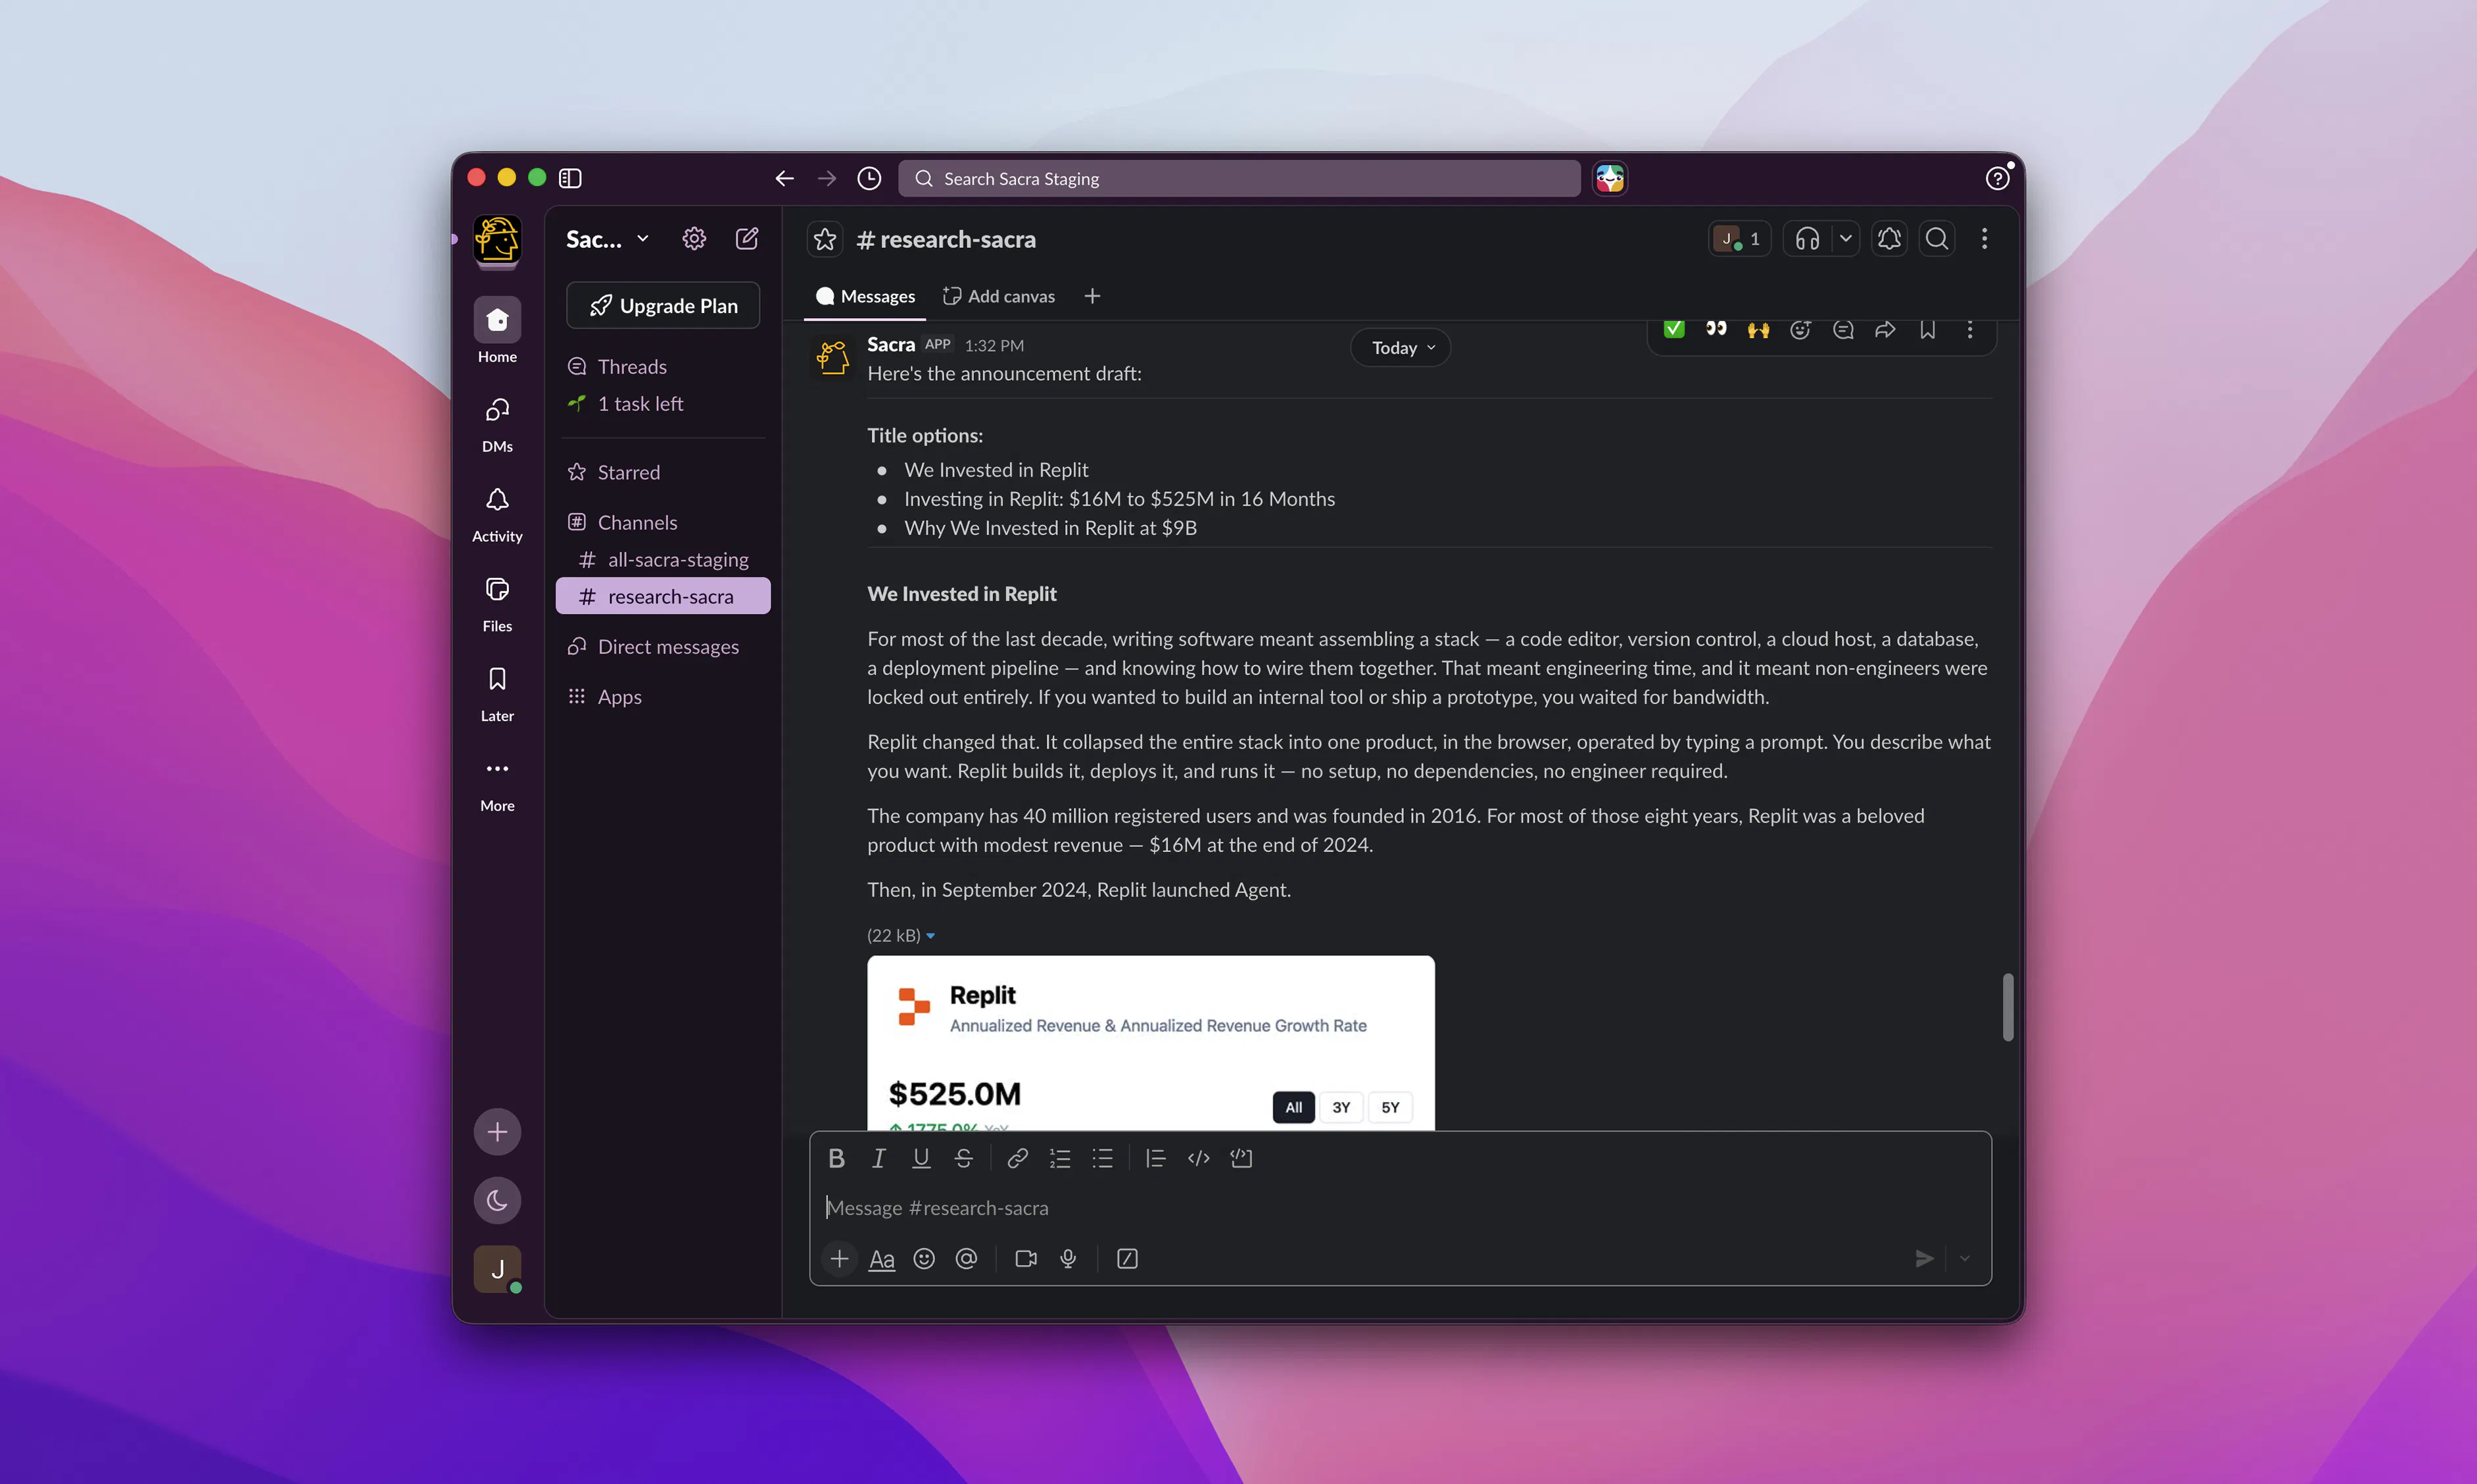Save Sacra's message for later
The image size is (2477, 1484).
click(x=1927, y=329)
